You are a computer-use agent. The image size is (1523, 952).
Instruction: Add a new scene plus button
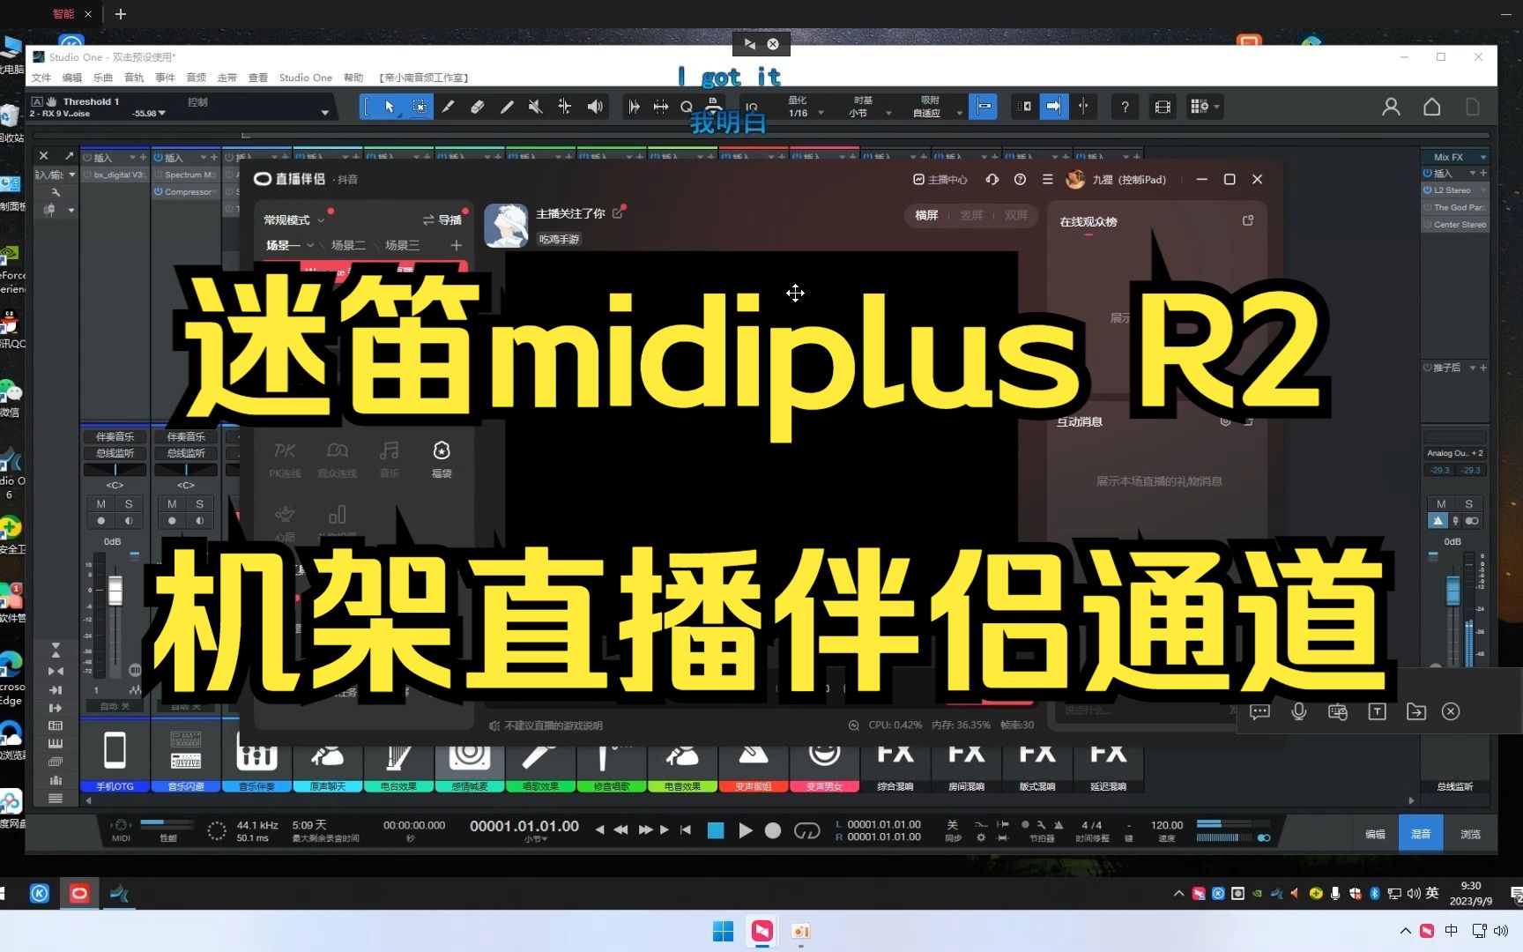456,245
